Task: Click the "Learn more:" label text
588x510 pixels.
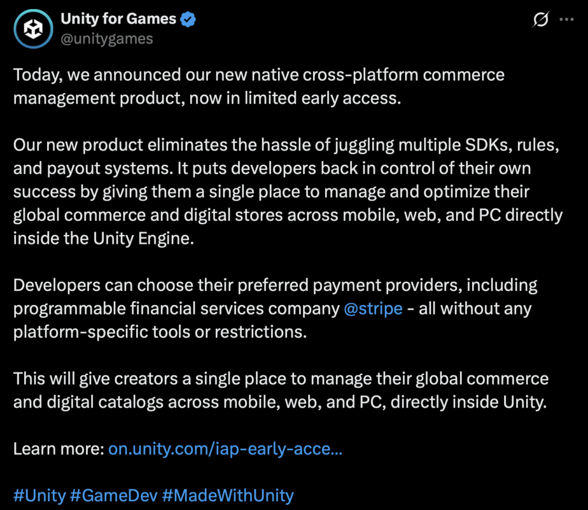Action: pos(59,448)
